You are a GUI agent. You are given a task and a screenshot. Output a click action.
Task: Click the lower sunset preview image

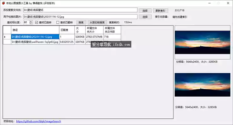[202, 85]
